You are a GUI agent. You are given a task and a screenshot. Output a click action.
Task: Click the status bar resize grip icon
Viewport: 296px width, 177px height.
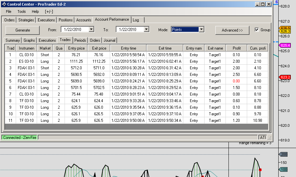[269, 138]
